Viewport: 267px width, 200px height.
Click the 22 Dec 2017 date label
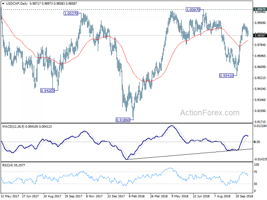click(116, 196)
